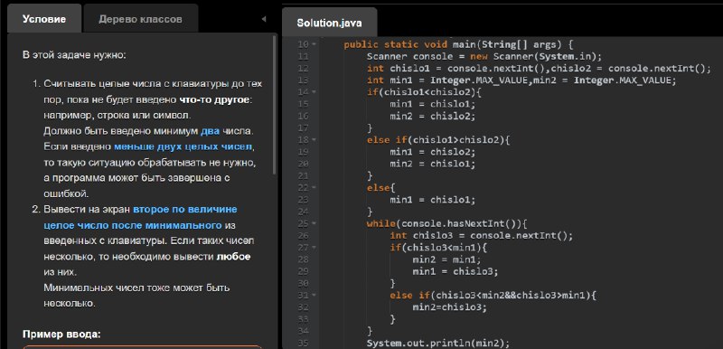Place cursor on line 12 chislo1 declaration
Image resolution: width=723 pixels, height=349 pixels.
539,69
